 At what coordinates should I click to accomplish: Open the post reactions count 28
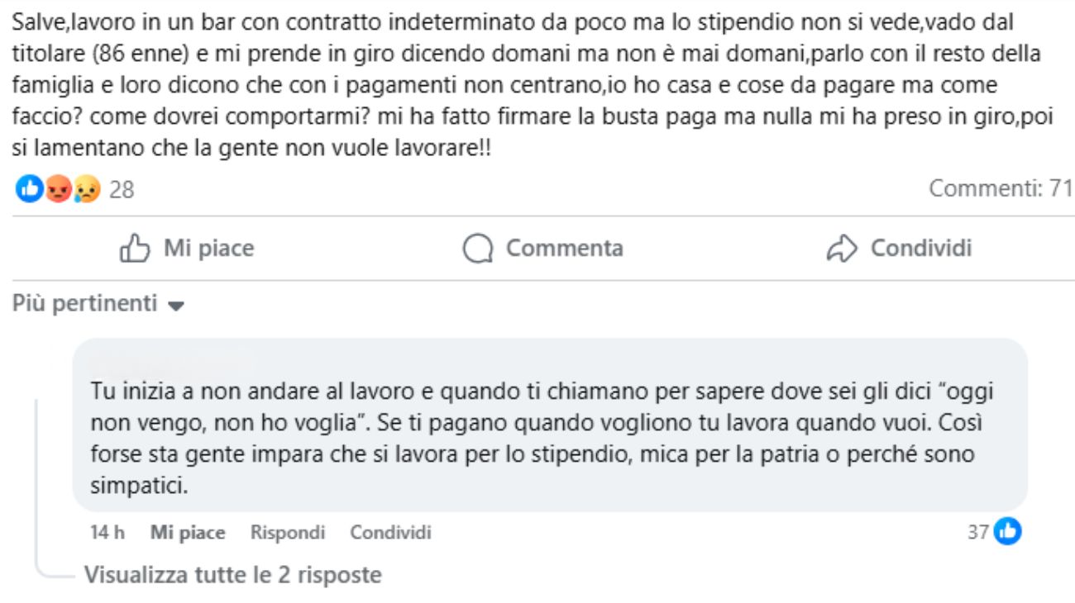(x=122, y=190)
